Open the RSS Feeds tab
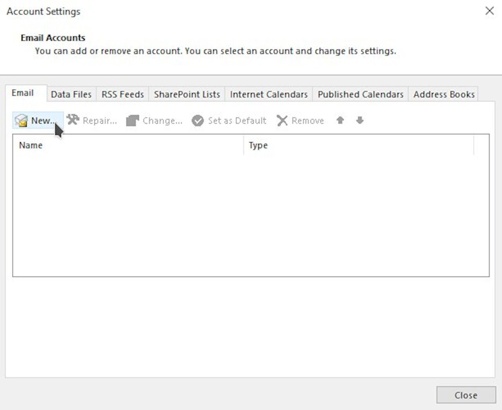502x410 pixels. point(122,94)
